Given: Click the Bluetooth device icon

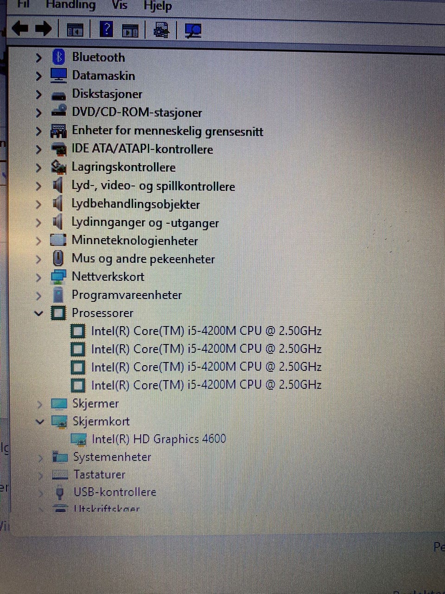Looking at the screenshot, I should pyautogui.click(x=58, y=57).
